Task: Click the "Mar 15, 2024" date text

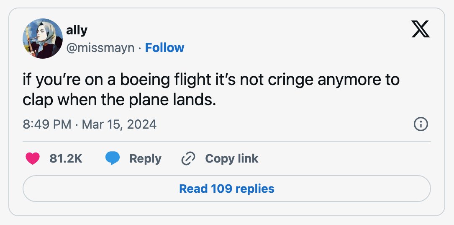Action: (x=119, y=124)
